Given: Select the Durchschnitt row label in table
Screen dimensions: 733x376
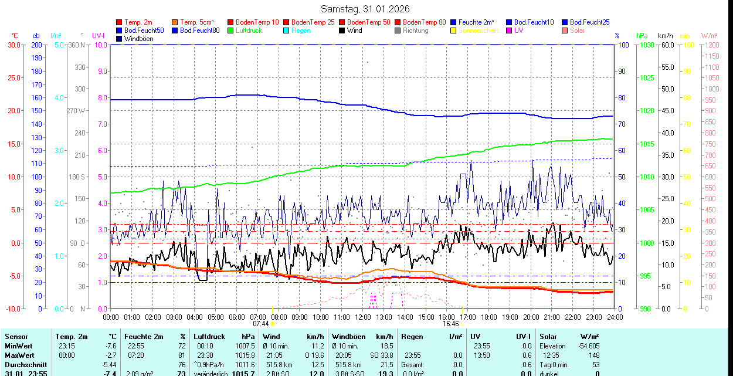Looking at the screenshot, I should click(23, 364).
